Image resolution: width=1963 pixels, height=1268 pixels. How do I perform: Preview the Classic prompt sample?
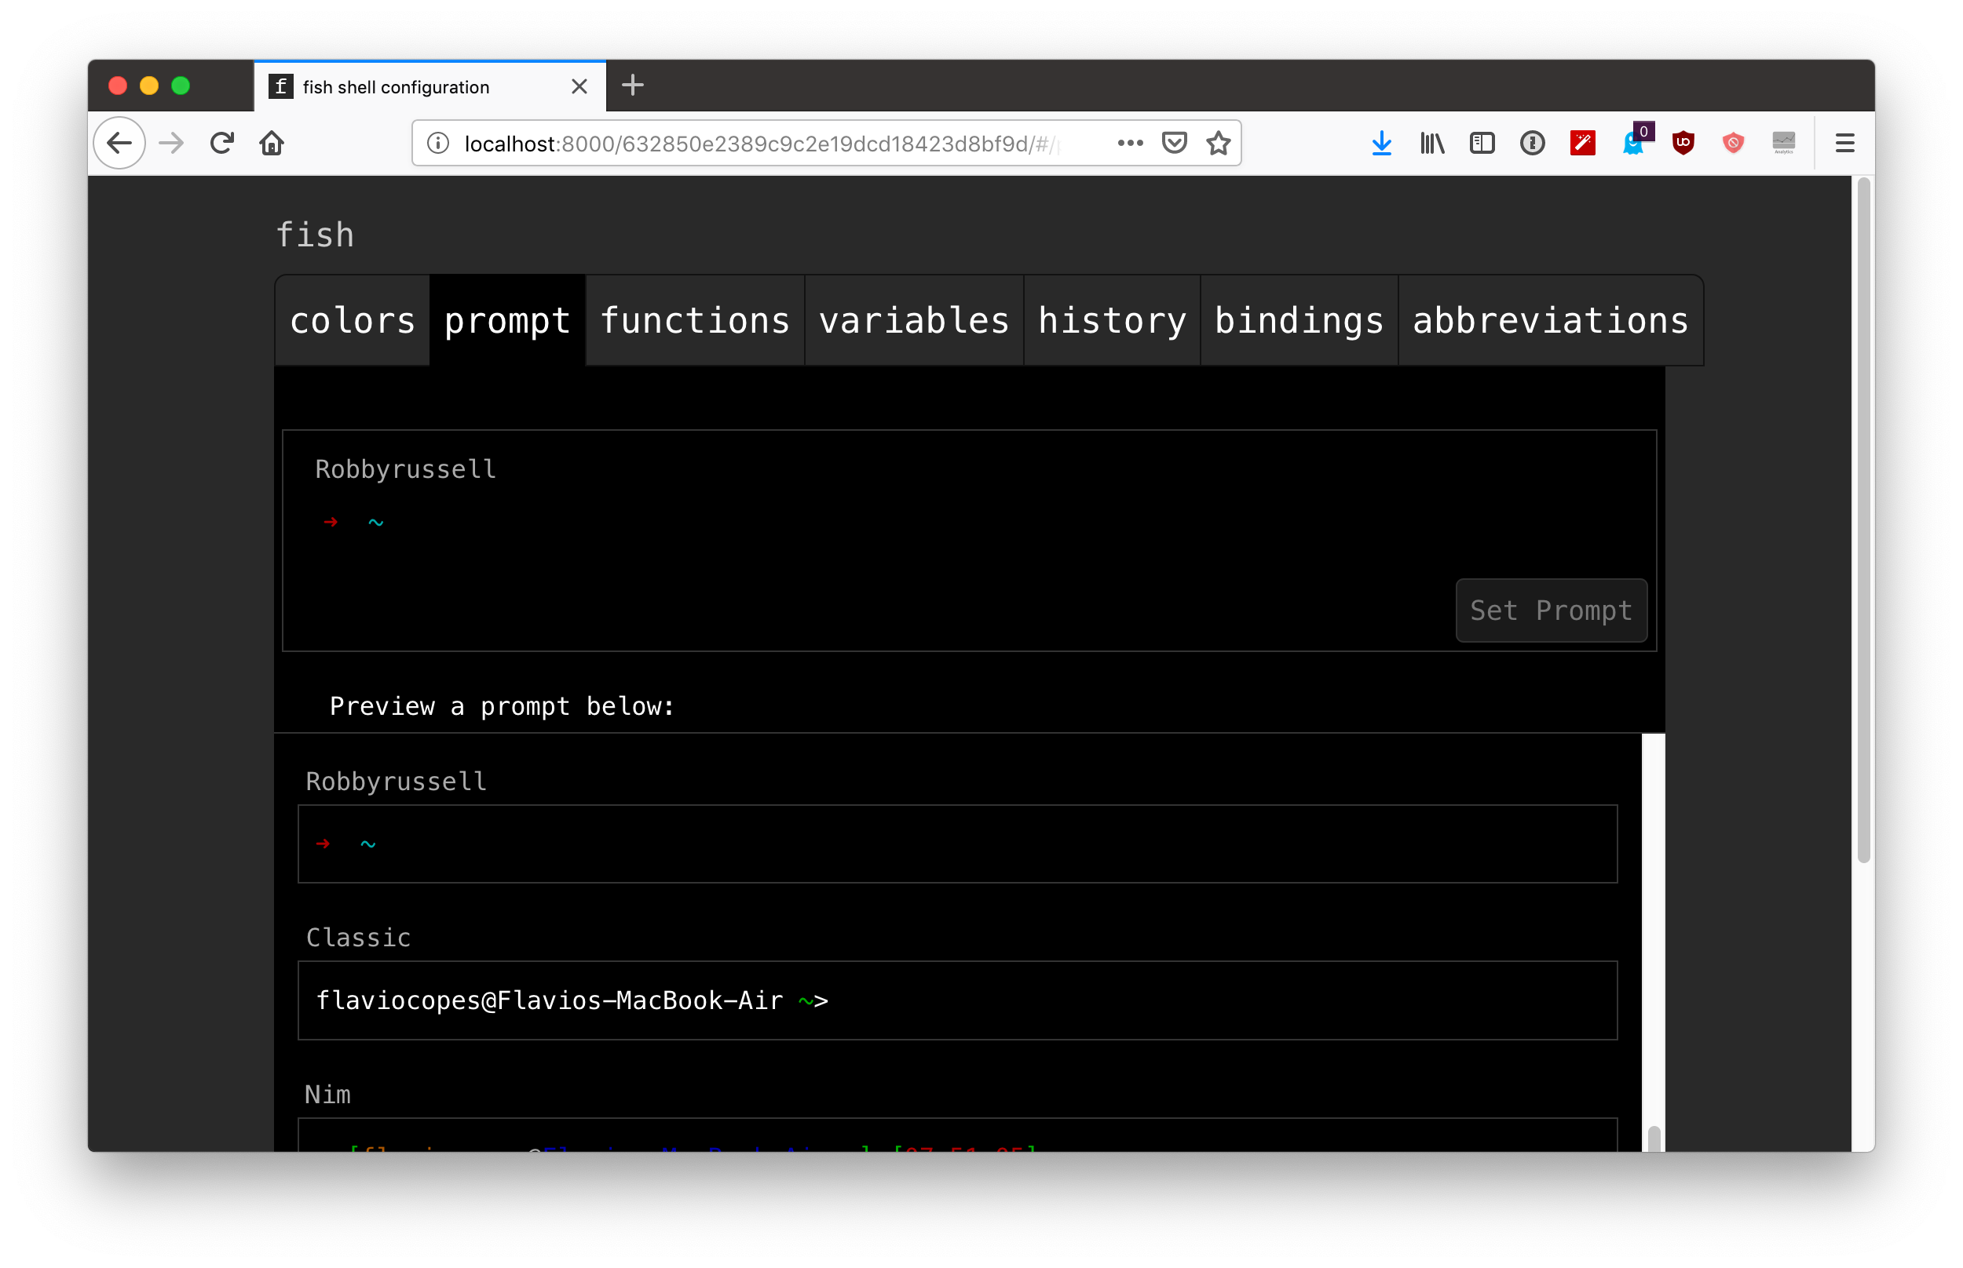click(x=956, y=1000)
